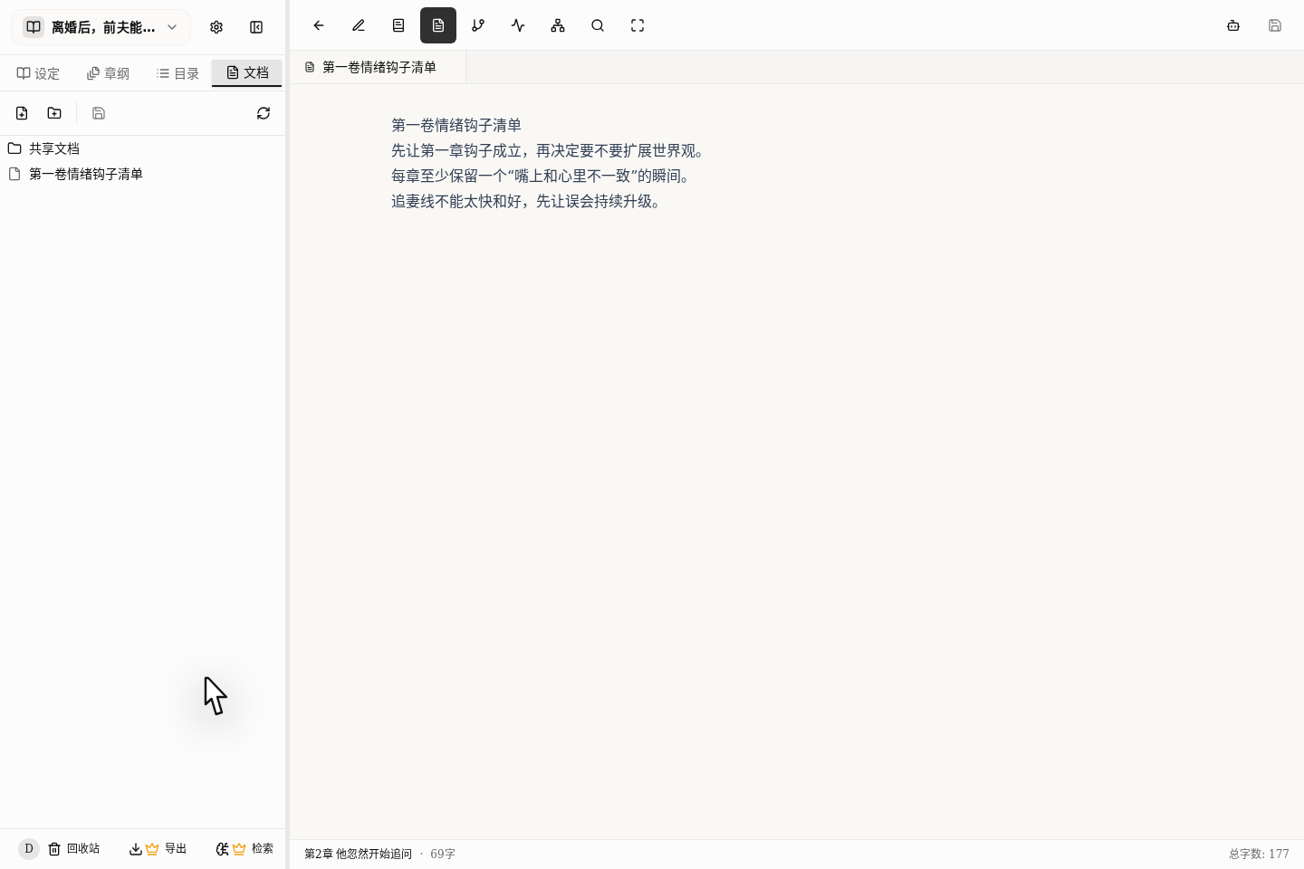Open the book selector dropdown
The image size is (1304, 869).
[101, 27]
